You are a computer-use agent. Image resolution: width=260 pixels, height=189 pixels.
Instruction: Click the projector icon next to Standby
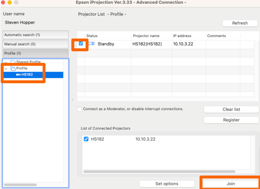tap(91, 44)
